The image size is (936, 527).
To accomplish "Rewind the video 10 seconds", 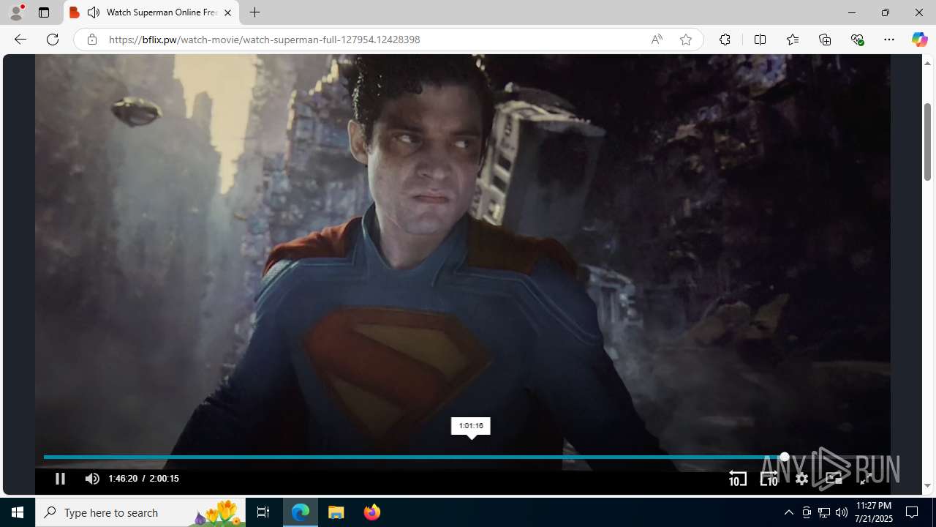I will pos(737,479).
